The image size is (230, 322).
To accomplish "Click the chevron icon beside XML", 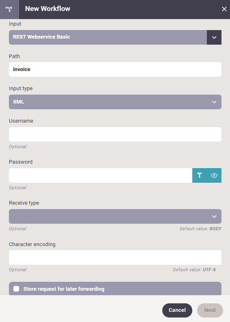I will 214,102.
